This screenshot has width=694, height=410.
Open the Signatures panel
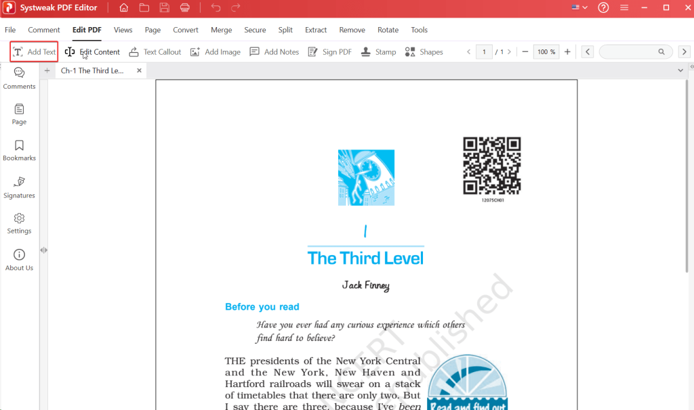tap(19, 187)
